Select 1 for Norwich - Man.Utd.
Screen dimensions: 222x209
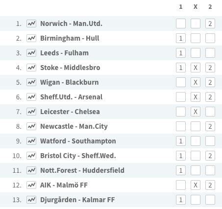(x=181, y=23)
